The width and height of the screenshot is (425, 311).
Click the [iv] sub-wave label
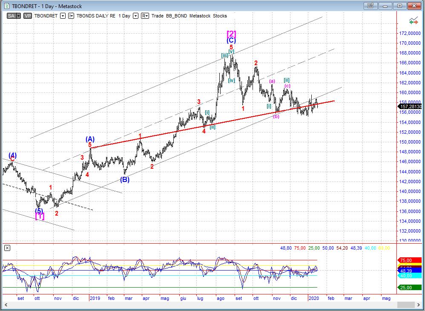tap(232, 81)
